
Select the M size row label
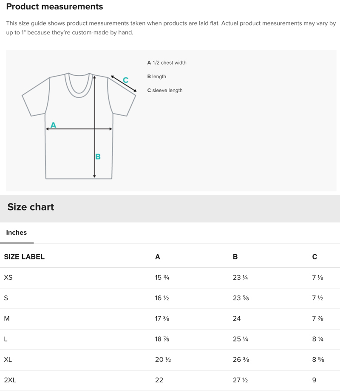click(7, 318)
